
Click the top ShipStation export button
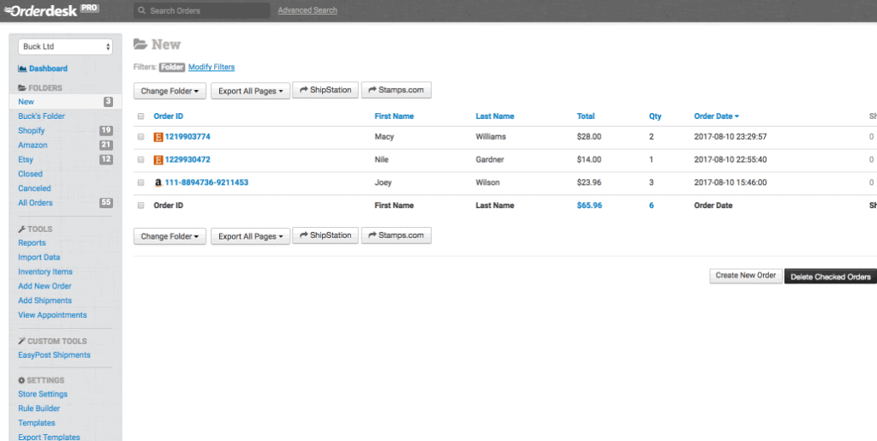tap(325, 91)
